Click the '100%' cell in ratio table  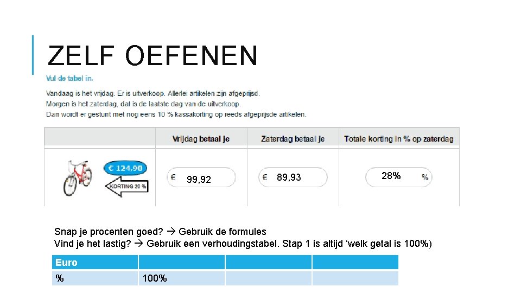coord(182,278)
